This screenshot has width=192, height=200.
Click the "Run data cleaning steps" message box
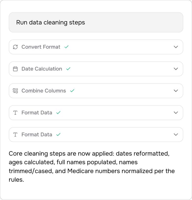96,22
